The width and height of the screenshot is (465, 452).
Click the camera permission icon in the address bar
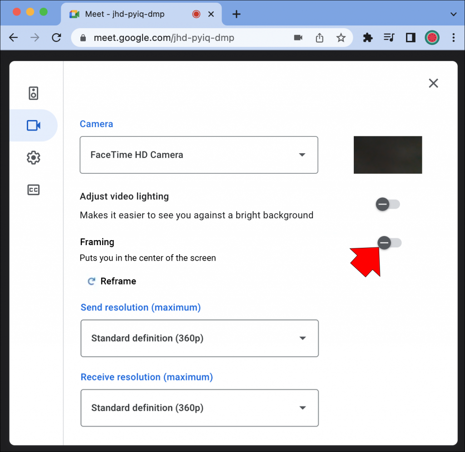pos(298,38)
